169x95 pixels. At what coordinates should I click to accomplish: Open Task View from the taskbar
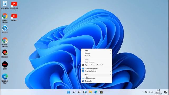point(79,92)
